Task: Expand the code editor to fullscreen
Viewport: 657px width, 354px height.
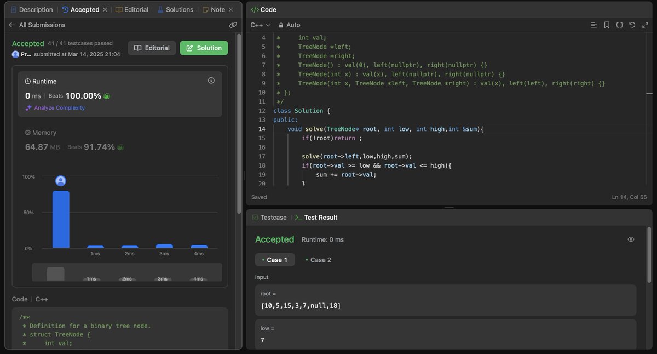Action: tap(644, 25)
